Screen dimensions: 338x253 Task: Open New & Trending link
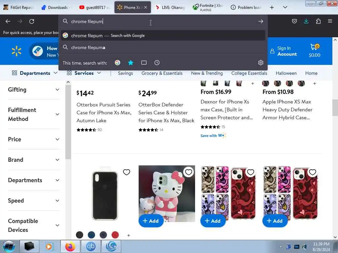pos(207,73)
